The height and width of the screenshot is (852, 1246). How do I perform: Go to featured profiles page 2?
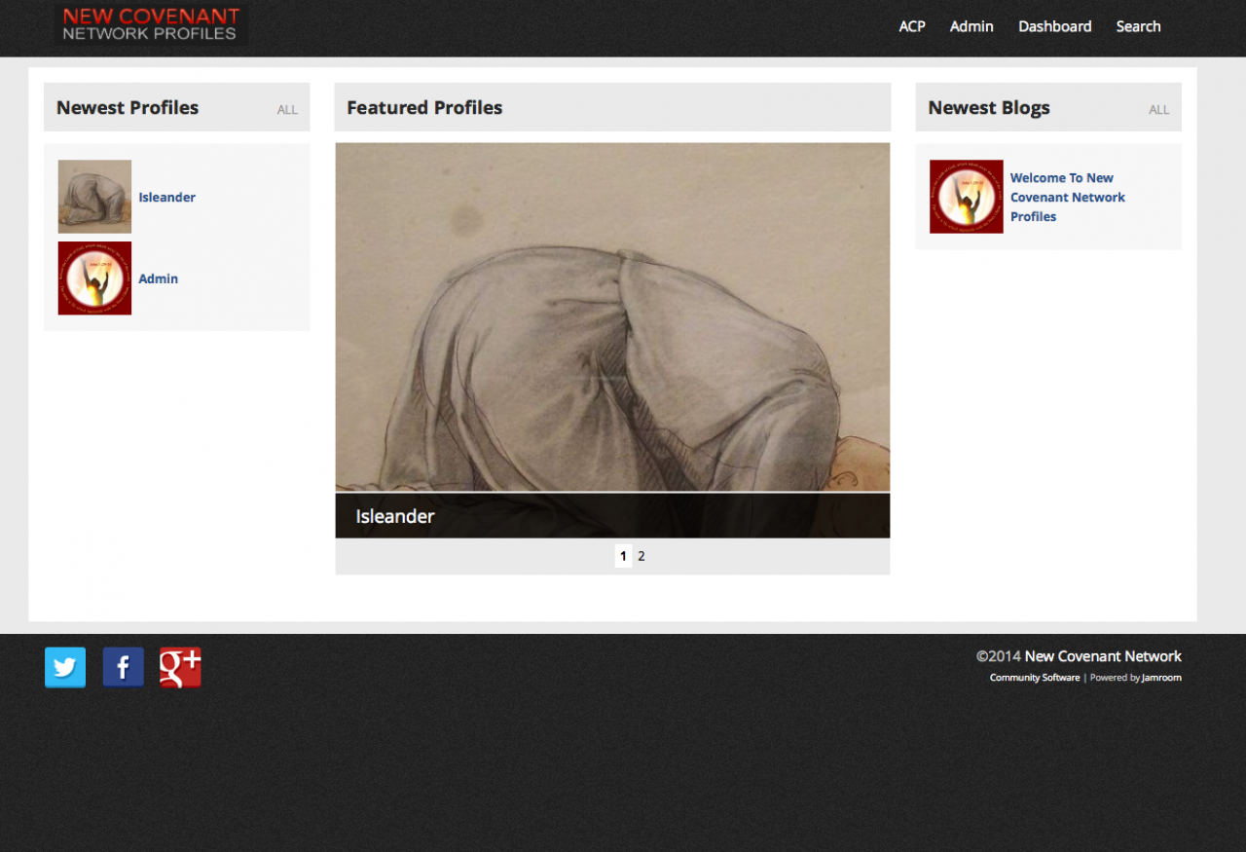tap(641, 556)
